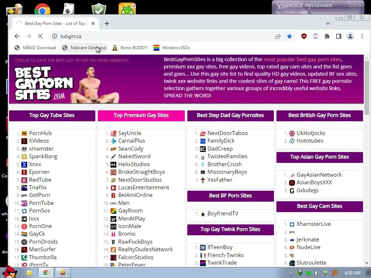Open the Jerkmate link

coord(308,240)
